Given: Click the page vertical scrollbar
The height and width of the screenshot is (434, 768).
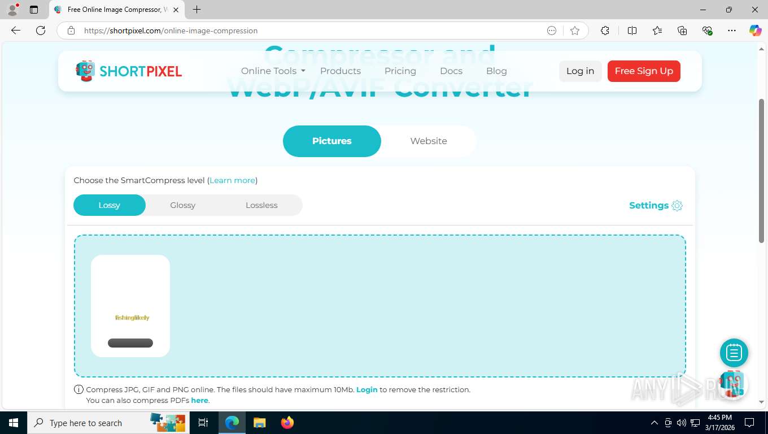Looking at the screenshot, I should 761,171.
